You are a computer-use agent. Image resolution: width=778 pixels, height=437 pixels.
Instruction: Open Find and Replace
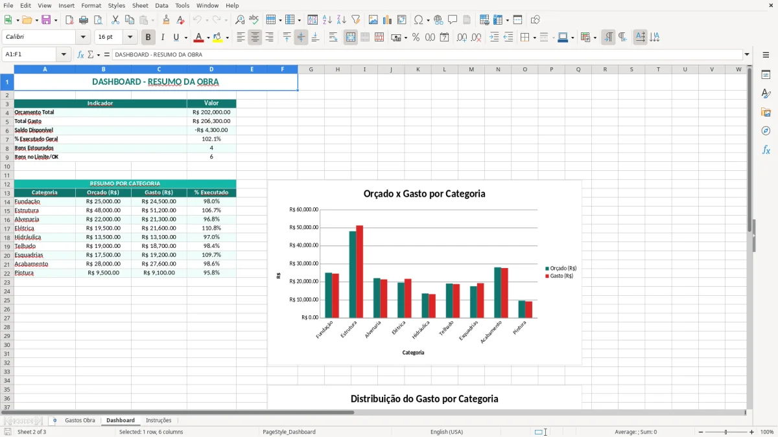click(240, 20)
